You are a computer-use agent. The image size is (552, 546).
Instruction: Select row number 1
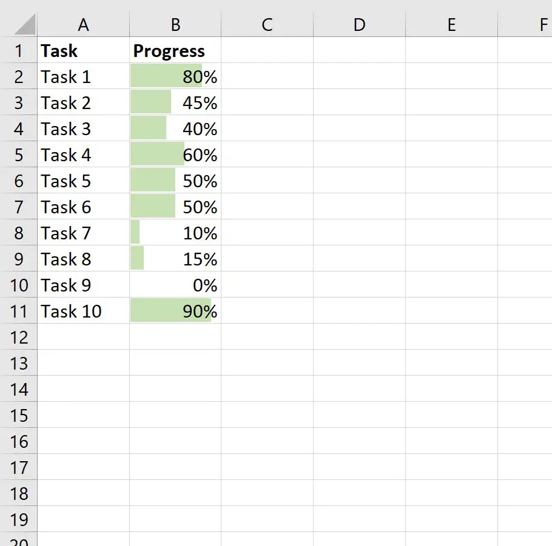[19, 51]
